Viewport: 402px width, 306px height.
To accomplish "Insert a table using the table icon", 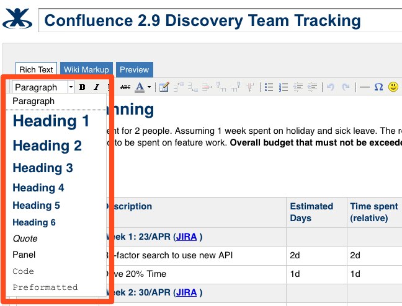I will 164,87.
